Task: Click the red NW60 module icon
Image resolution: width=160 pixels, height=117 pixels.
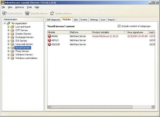Action: tap(49, 36)
